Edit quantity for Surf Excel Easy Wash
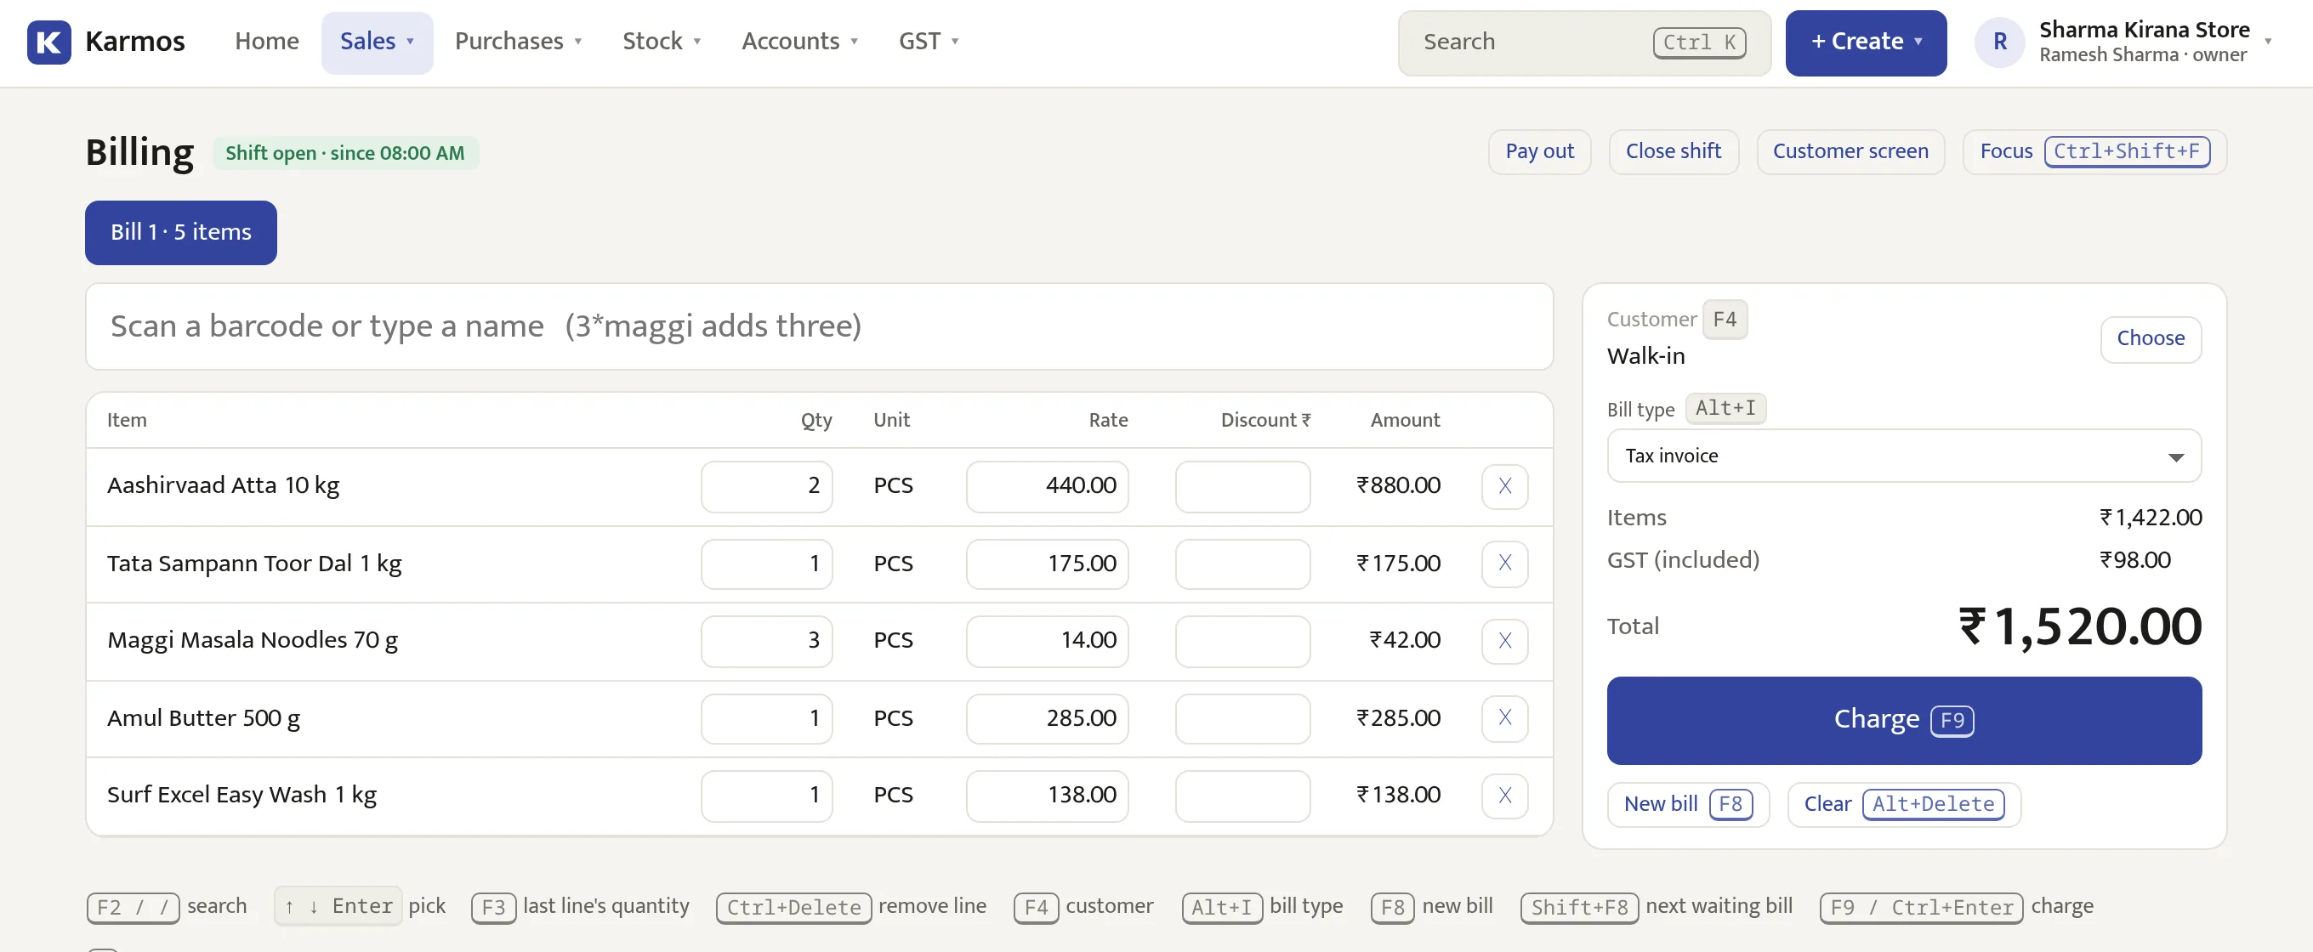Image resolution: width=2313 pixels, height=952 pixels. click(766, 795)
